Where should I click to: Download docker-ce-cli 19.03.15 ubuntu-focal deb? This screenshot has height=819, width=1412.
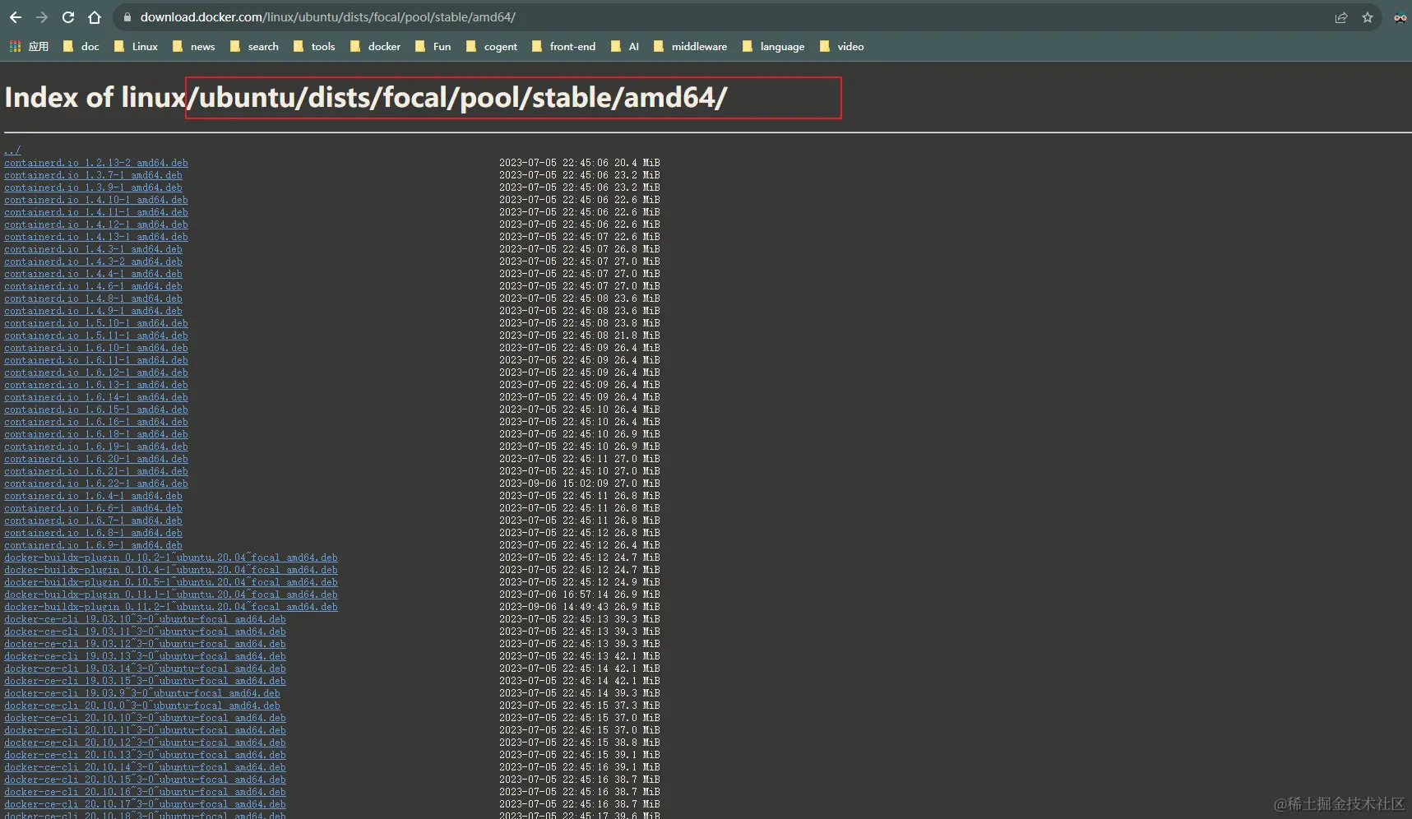[145, 681]
